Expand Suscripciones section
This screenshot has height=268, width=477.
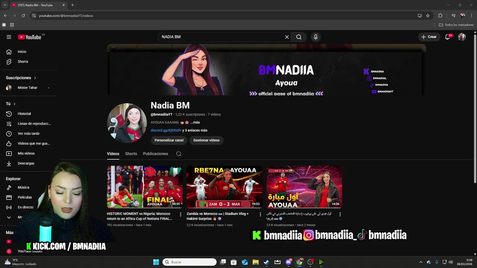click(21, 78)
